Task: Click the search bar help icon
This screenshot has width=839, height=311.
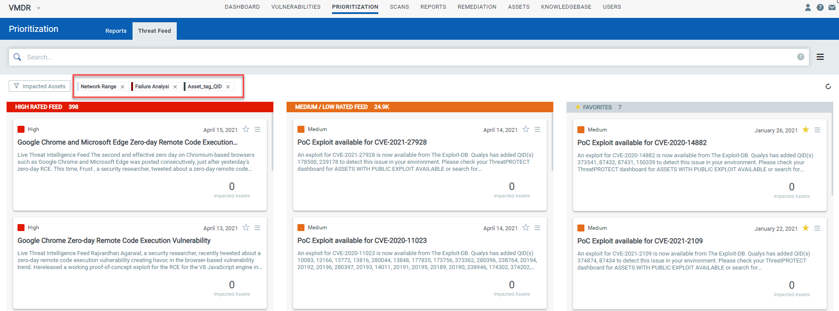Action: (801, 57)
